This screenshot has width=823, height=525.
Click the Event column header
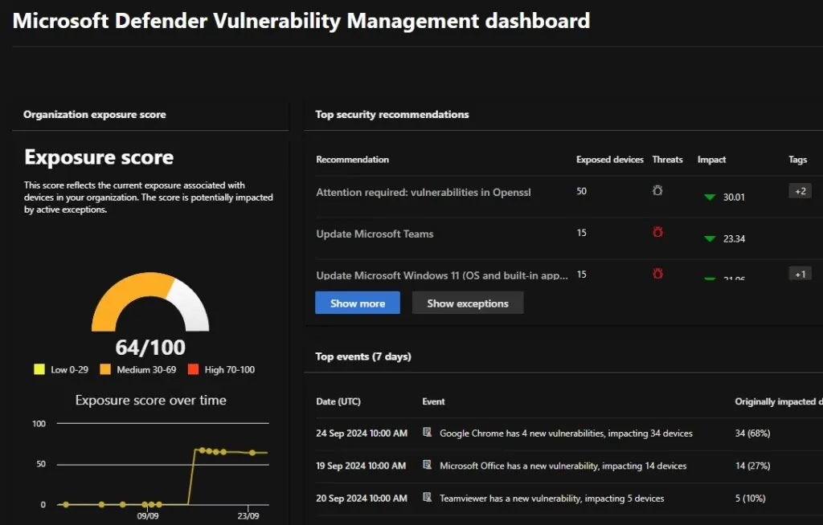pos(433,401)
